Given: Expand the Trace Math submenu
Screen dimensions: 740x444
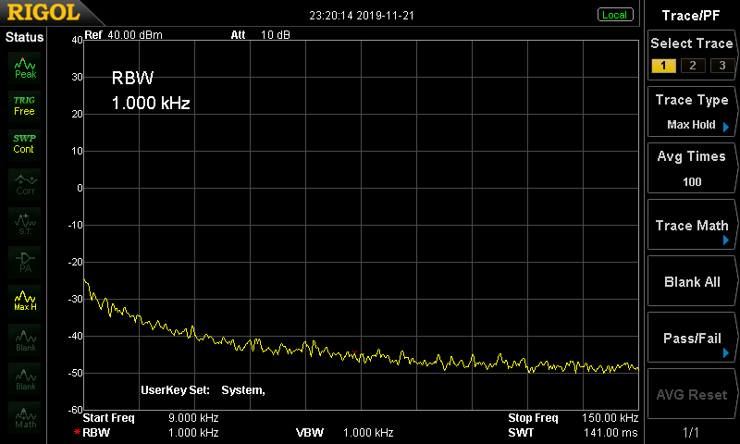Looking at the screenshot, I should point(692,226).
